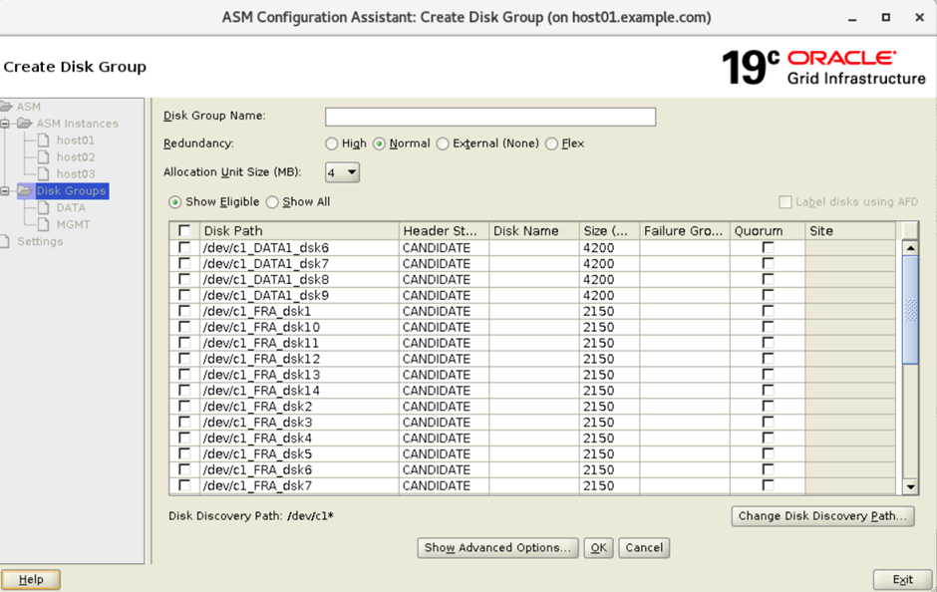Choose Show All disks
937x592 pixels.
[x=272, y=202]
